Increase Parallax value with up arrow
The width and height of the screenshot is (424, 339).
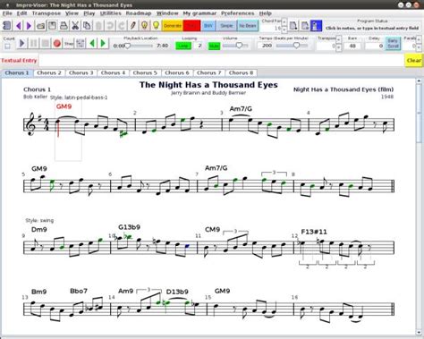[x=419, y=39]
